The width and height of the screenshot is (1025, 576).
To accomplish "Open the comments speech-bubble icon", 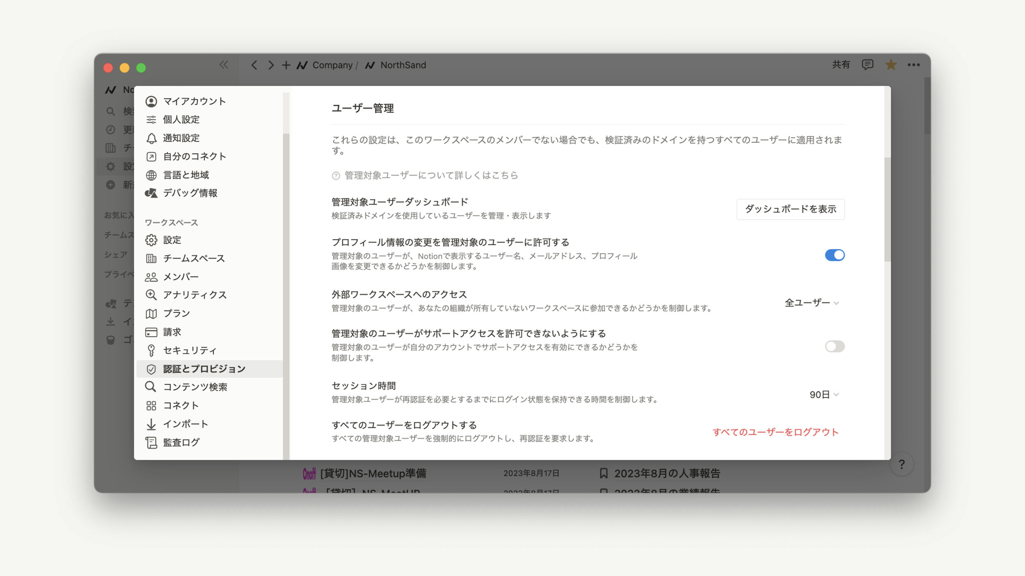I will 867,65.
